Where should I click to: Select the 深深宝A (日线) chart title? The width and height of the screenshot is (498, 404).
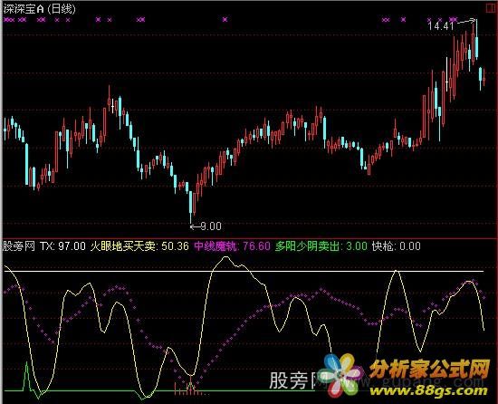(40, 9)
